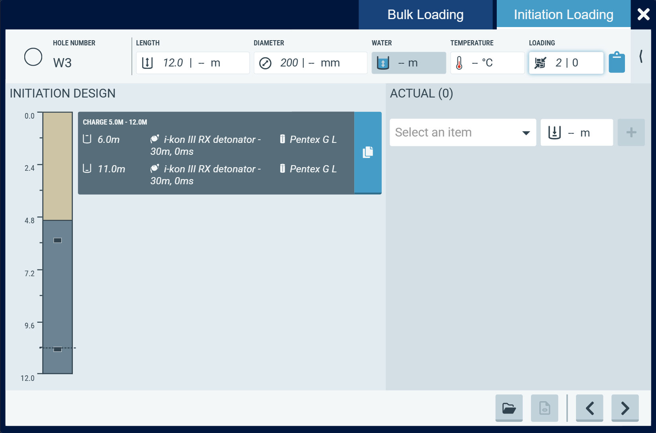Click the stemming section of hole diagram

58,166
